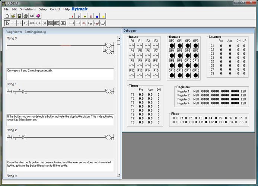Viewport: 258px width, 186px height.
Task: Select the TIM timer element tool
Action: pyautogui.click(x=50, y=23)
